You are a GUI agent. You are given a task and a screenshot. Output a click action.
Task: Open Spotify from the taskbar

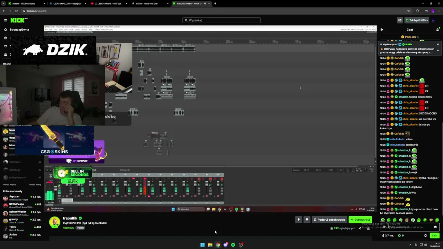pyautogui.click(x=233, y=245)
